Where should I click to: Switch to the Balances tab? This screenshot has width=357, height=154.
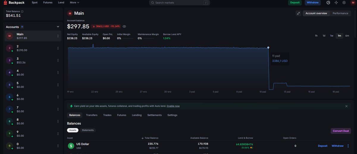tap(75, 115)
